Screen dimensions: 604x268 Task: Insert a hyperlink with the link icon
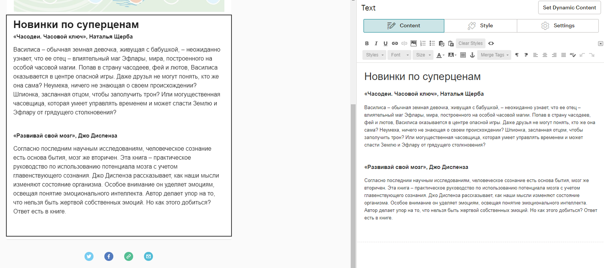click(x=395, y=43)
